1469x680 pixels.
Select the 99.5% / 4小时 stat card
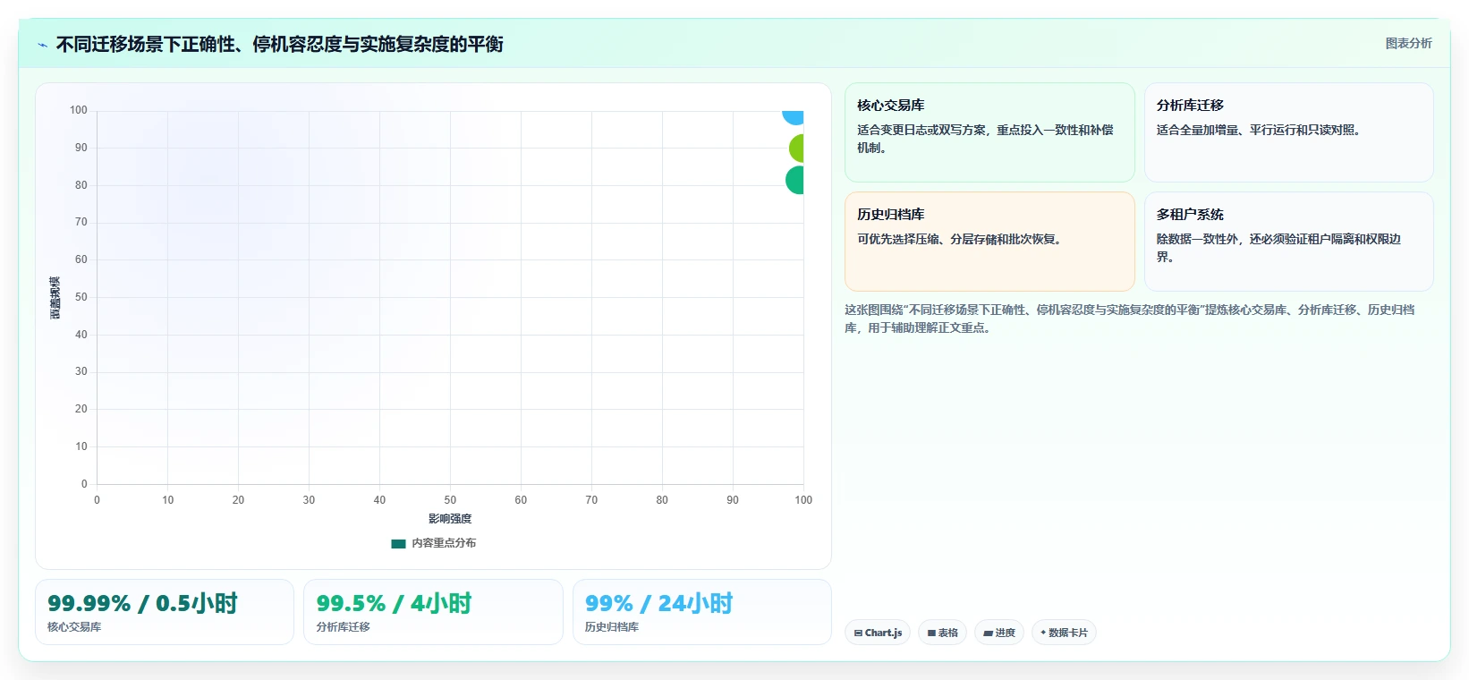pos(433,612)
